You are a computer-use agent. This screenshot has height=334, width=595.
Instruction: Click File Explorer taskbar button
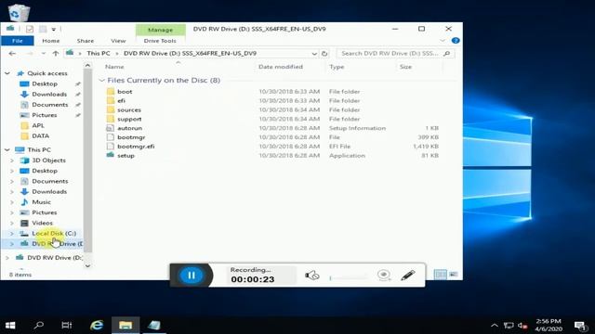point(126,326)
